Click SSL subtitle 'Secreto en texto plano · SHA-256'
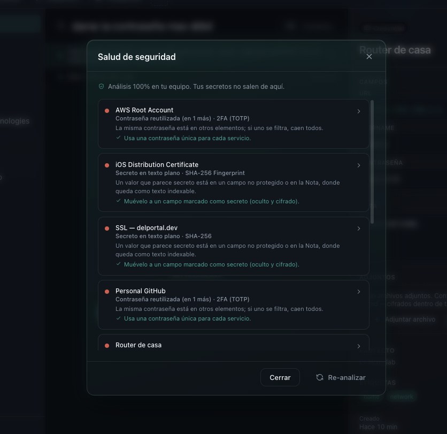This screenshot has height=434, width=447. click(164, 236)
